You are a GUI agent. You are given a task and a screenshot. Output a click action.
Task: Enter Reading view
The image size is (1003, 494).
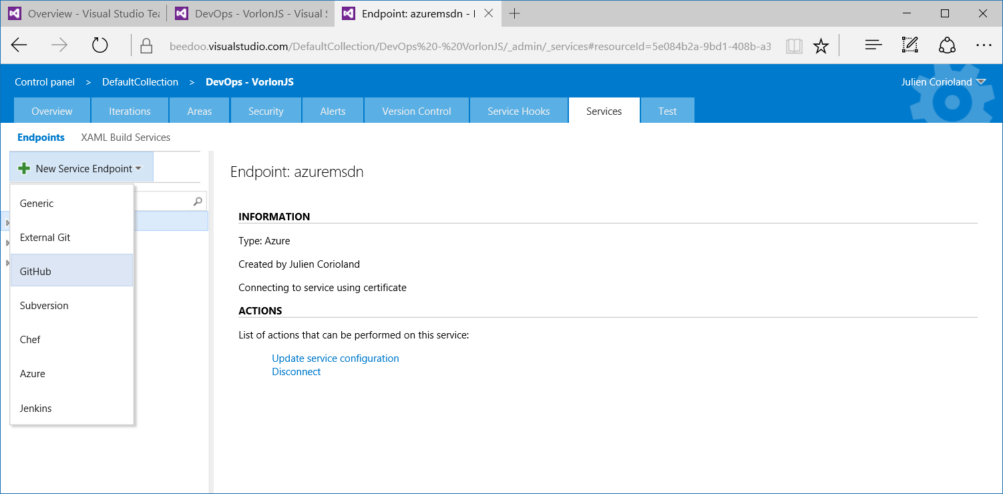coord(794,45)
